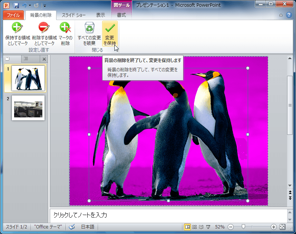
Task: Open the 書式 (Format) tab
Action: [x=121, y=15]
